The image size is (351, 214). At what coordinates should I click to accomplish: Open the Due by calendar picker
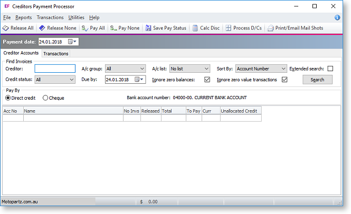click(x=139, y=80)
